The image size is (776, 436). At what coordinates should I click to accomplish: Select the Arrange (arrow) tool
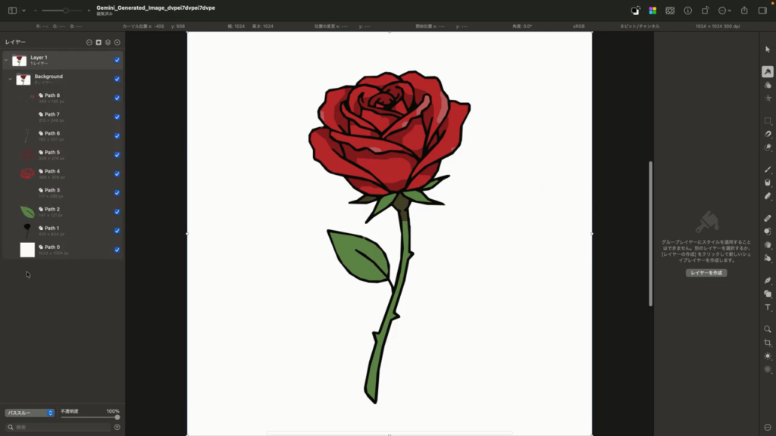(768, 49)
